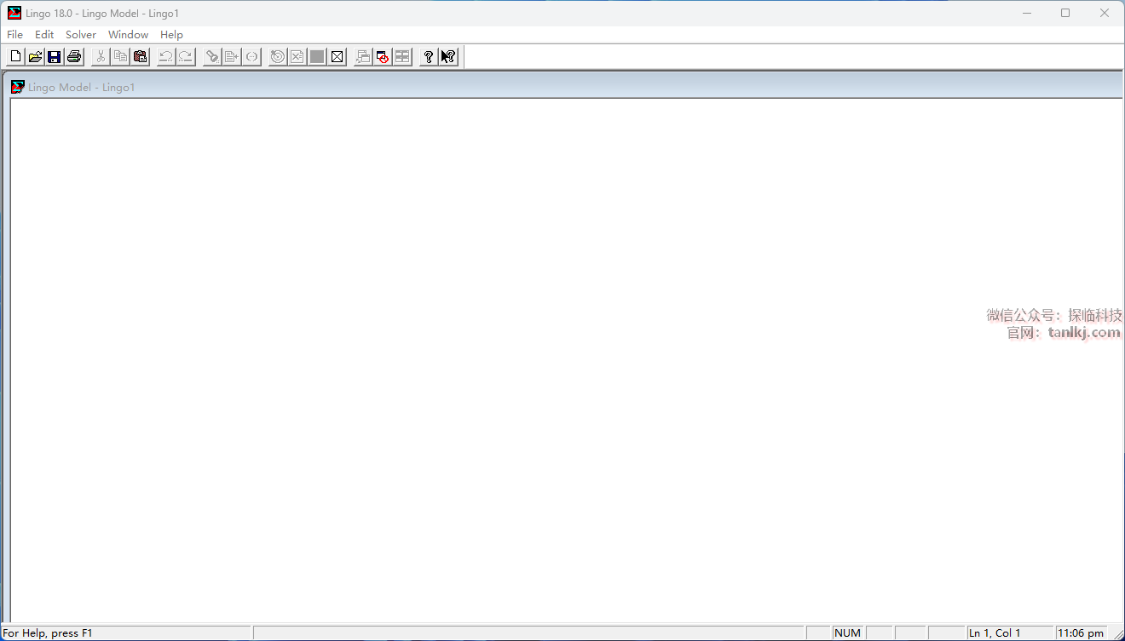The height and width of the screenshot is (641, 1125).
Task: Click the Copy icon in the toolbar
Action: (x=120, y=57)
